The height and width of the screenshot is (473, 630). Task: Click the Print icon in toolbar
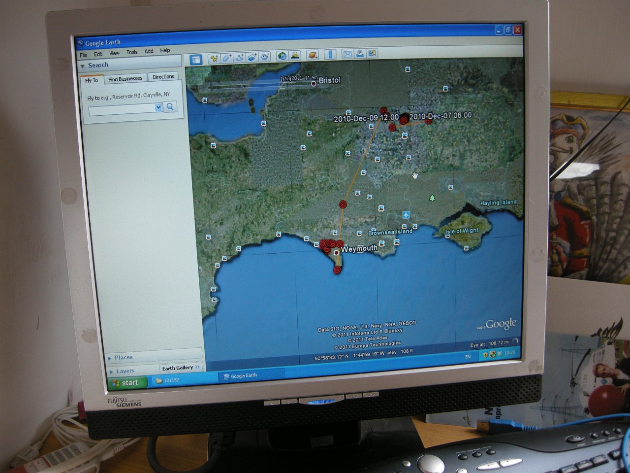360,53
